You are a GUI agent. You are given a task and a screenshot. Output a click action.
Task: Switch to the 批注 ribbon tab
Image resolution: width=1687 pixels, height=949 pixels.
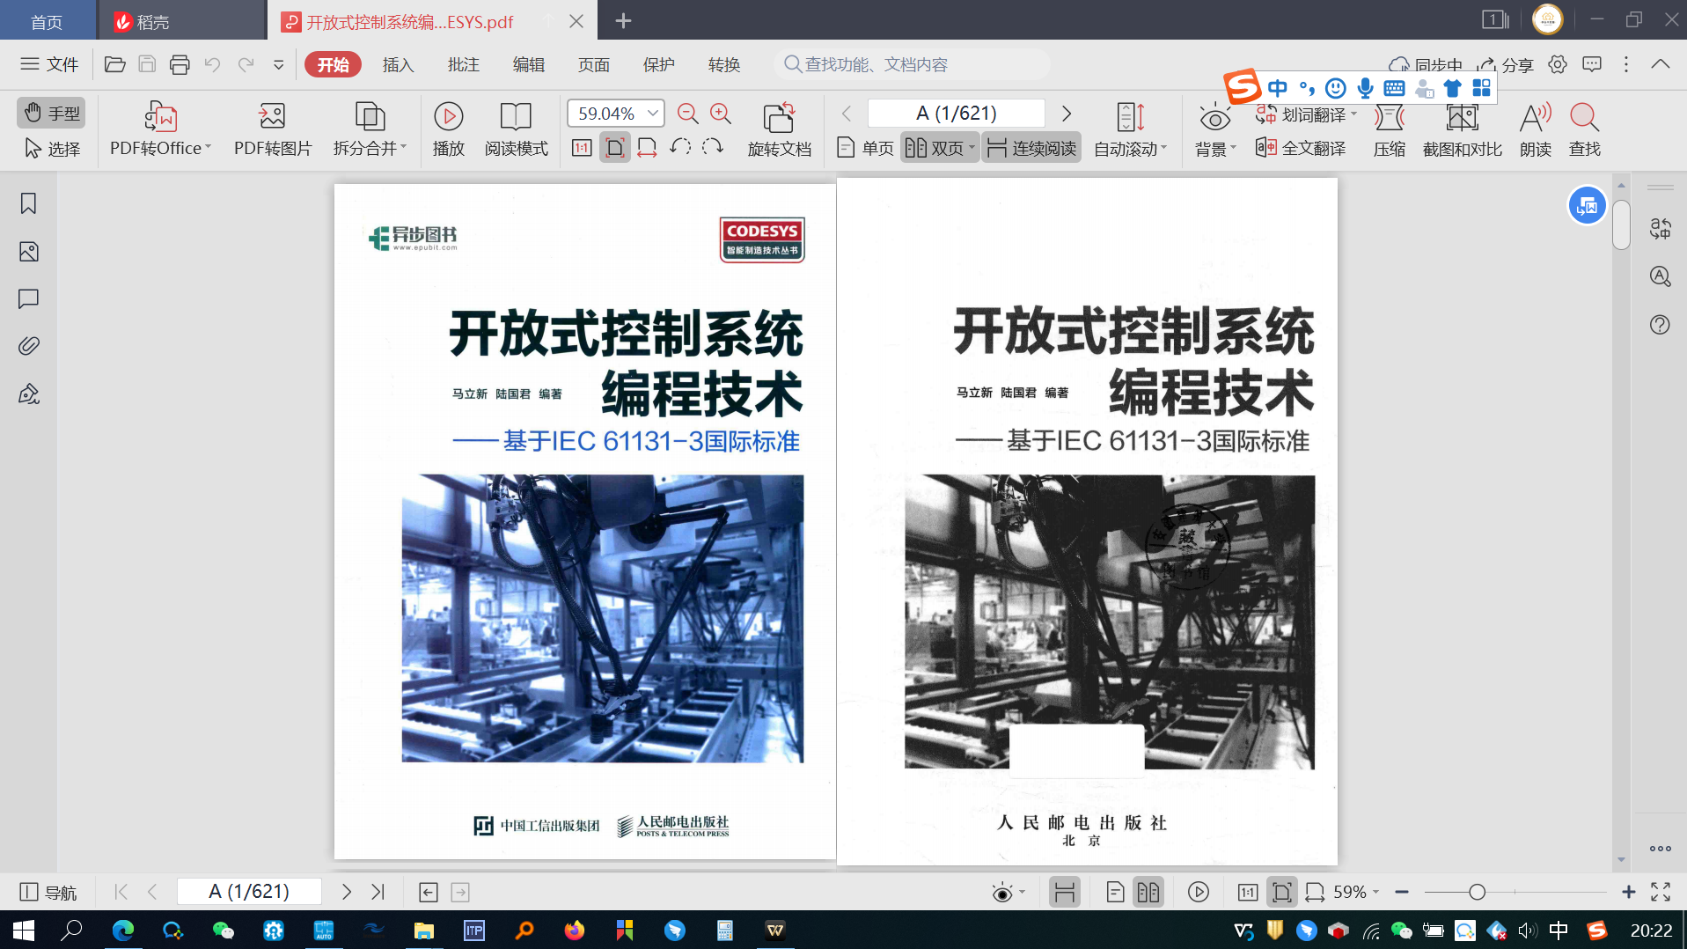pyautogui.click(x=463, y=64)
